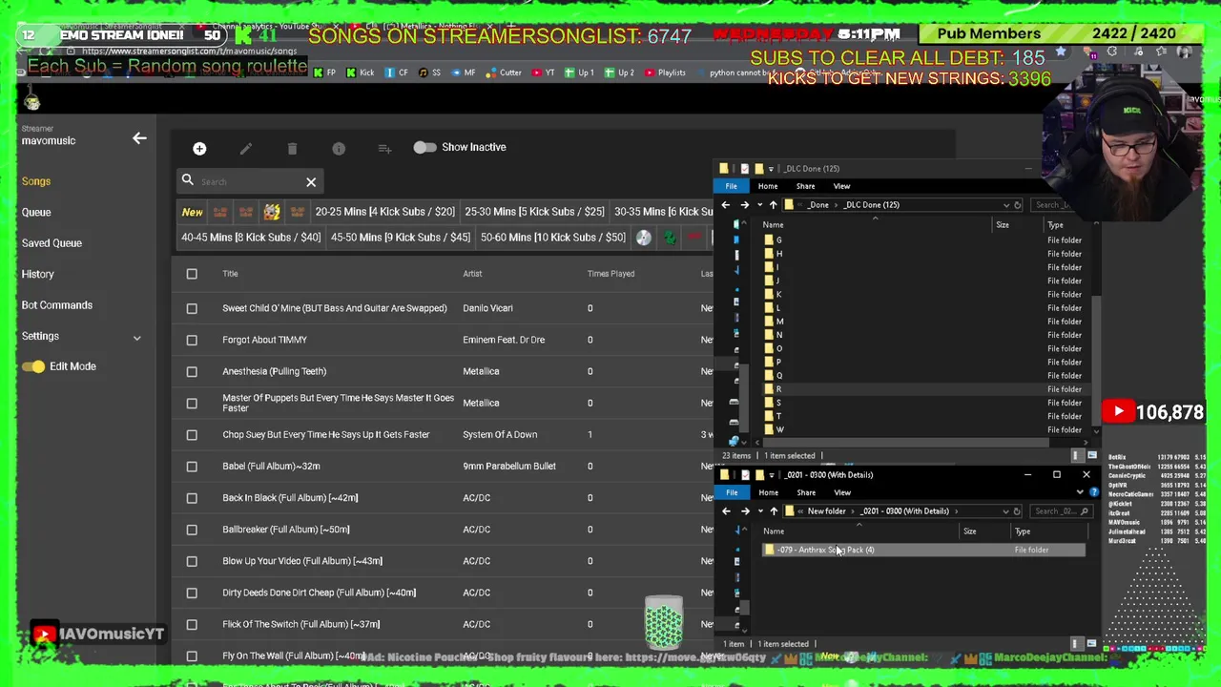The height and width of the screenshot is (687, 1221).
Task: Filter by 45-50 Mins [9 Kick Subs / $45]
Action: [401, 238]
